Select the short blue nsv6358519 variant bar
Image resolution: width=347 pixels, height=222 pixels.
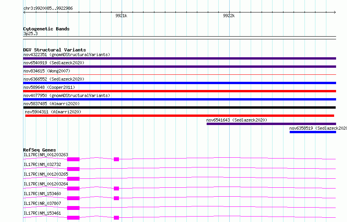[x=313, y=132]
